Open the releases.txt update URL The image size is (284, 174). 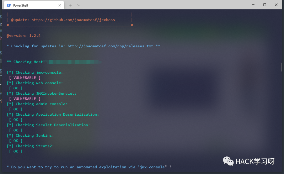pyautogui.click(x=110, y=46)
